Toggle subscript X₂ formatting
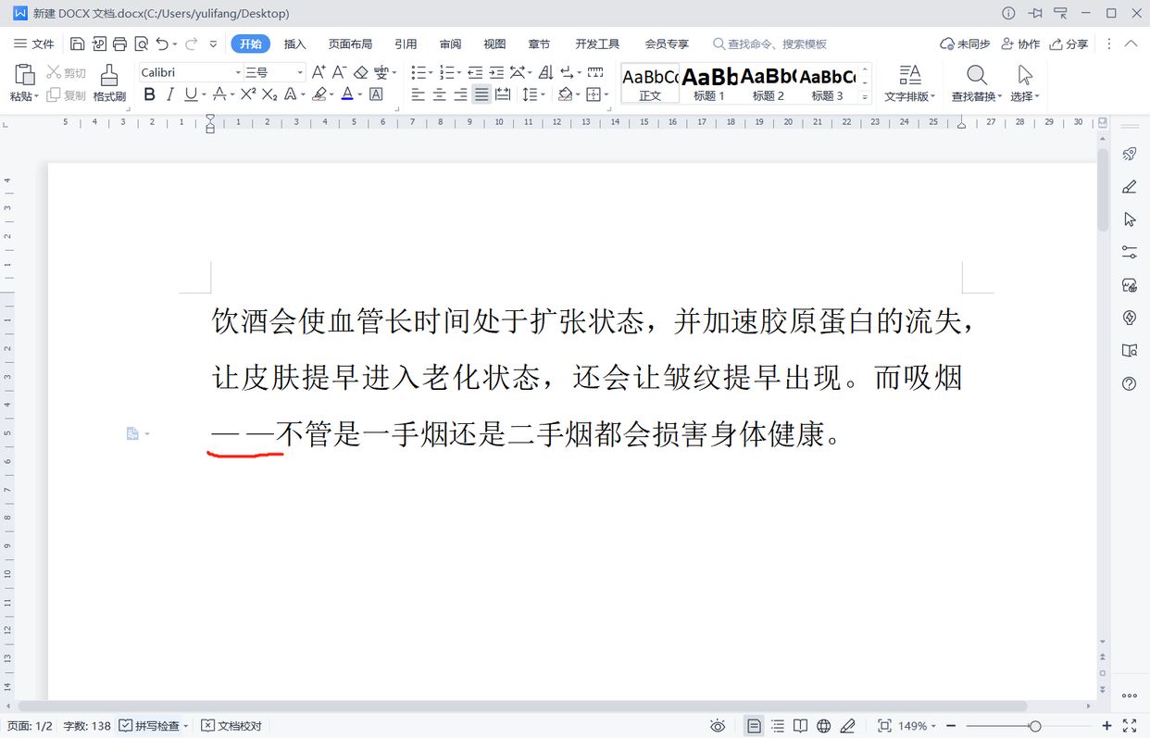 click(x=269, y=94)
